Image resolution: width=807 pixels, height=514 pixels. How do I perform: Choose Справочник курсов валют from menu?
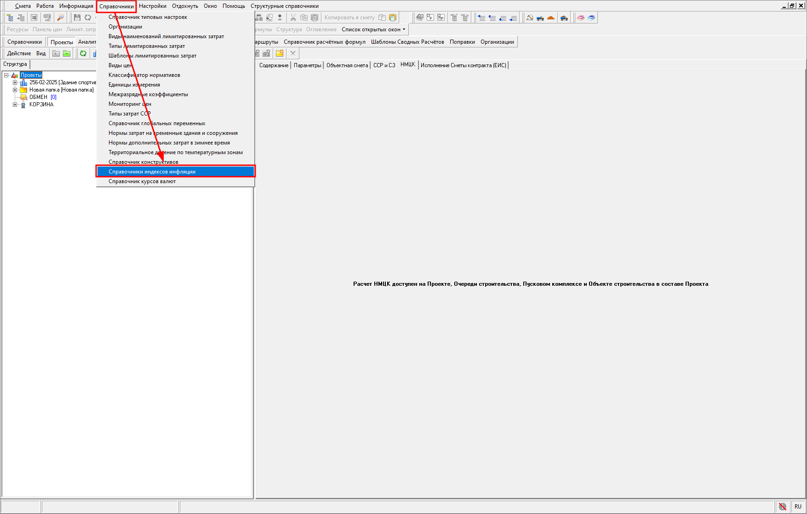[x=142, y=181]
